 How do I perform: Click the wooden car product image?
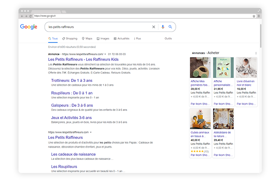[200, 67]
